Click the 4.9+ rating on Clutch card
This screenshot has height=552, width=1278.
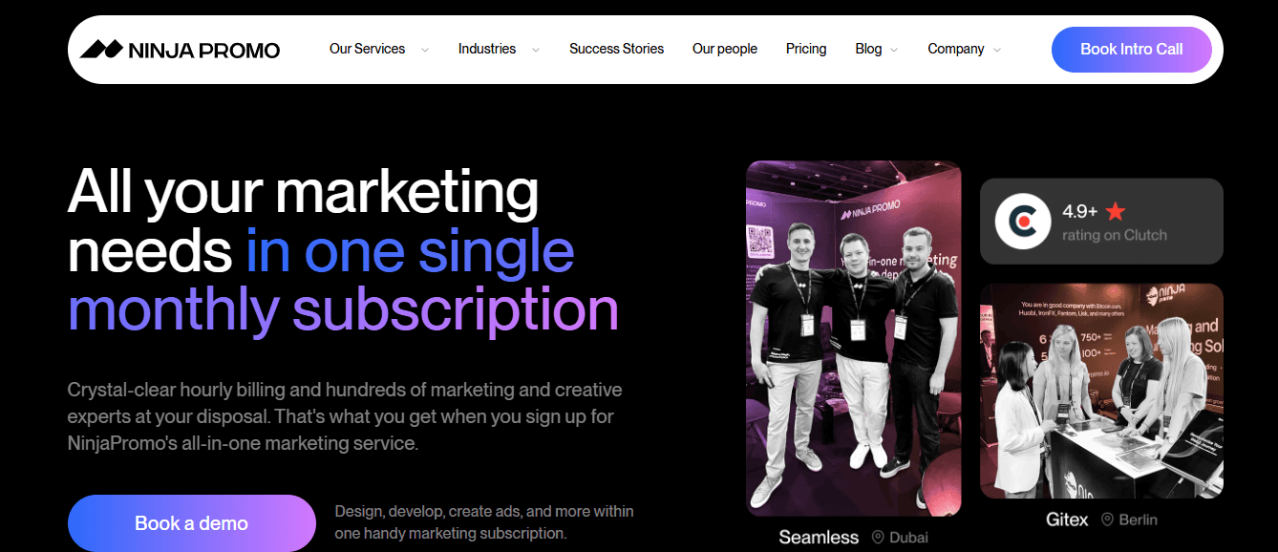point(1100,221)
